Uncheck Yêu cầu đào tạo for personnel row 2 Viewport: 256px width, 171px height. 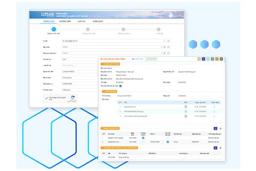click(168, 142)
